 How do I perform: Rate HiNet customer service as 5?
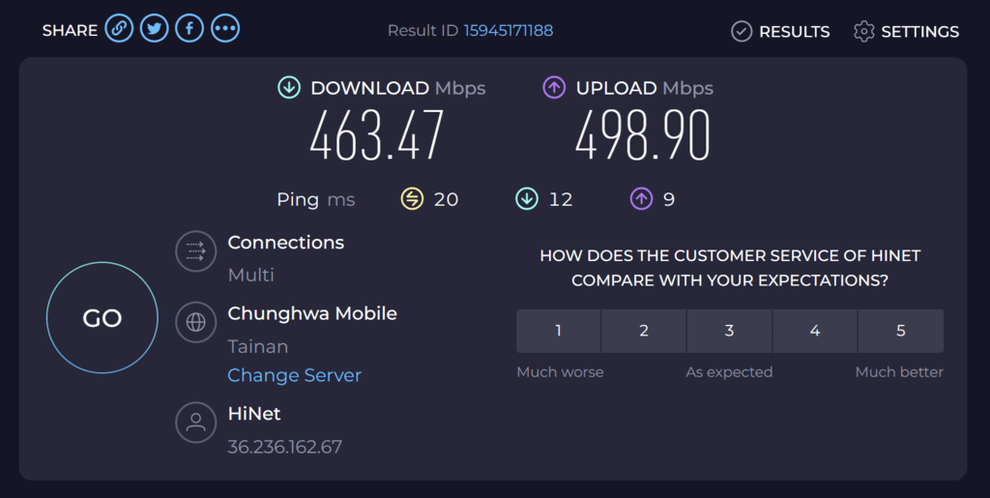[901, 331]
